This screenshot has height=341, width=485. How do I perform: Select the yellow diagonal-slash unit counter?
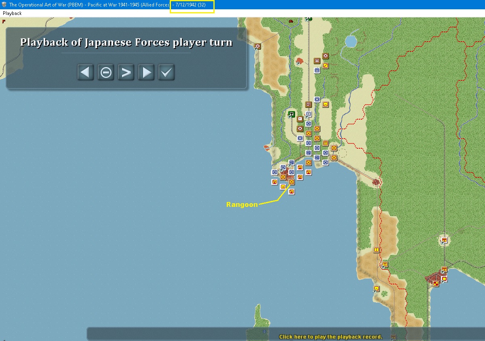point(325,65)
